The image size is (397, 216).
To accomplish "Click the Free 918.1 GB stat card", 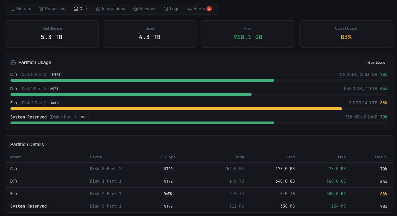I will coord(248,34).
